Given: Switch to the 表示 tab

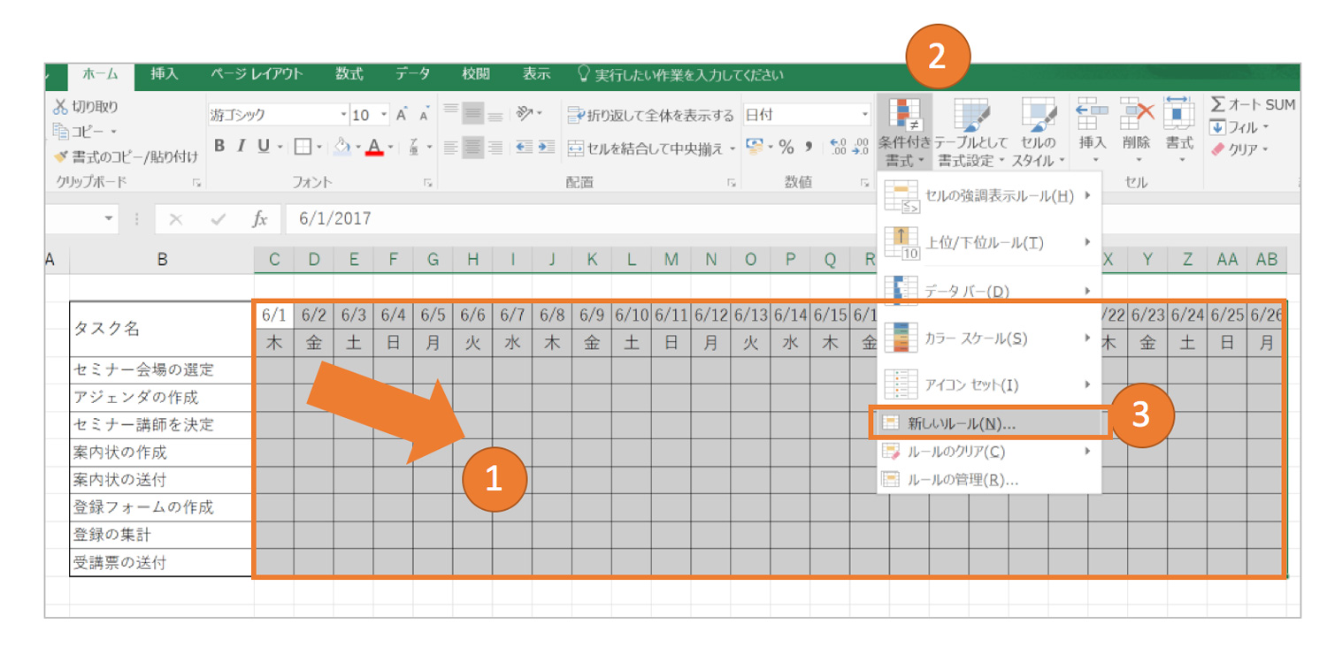Looking at the screenshot, I should click(536, 74).
